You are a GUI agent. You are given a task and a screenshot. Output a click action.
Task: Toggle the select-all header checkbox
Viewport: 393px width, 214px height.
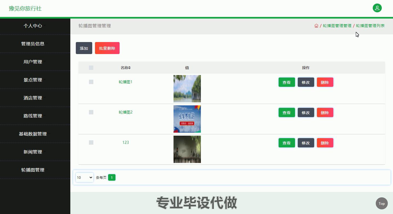(91, 68)
